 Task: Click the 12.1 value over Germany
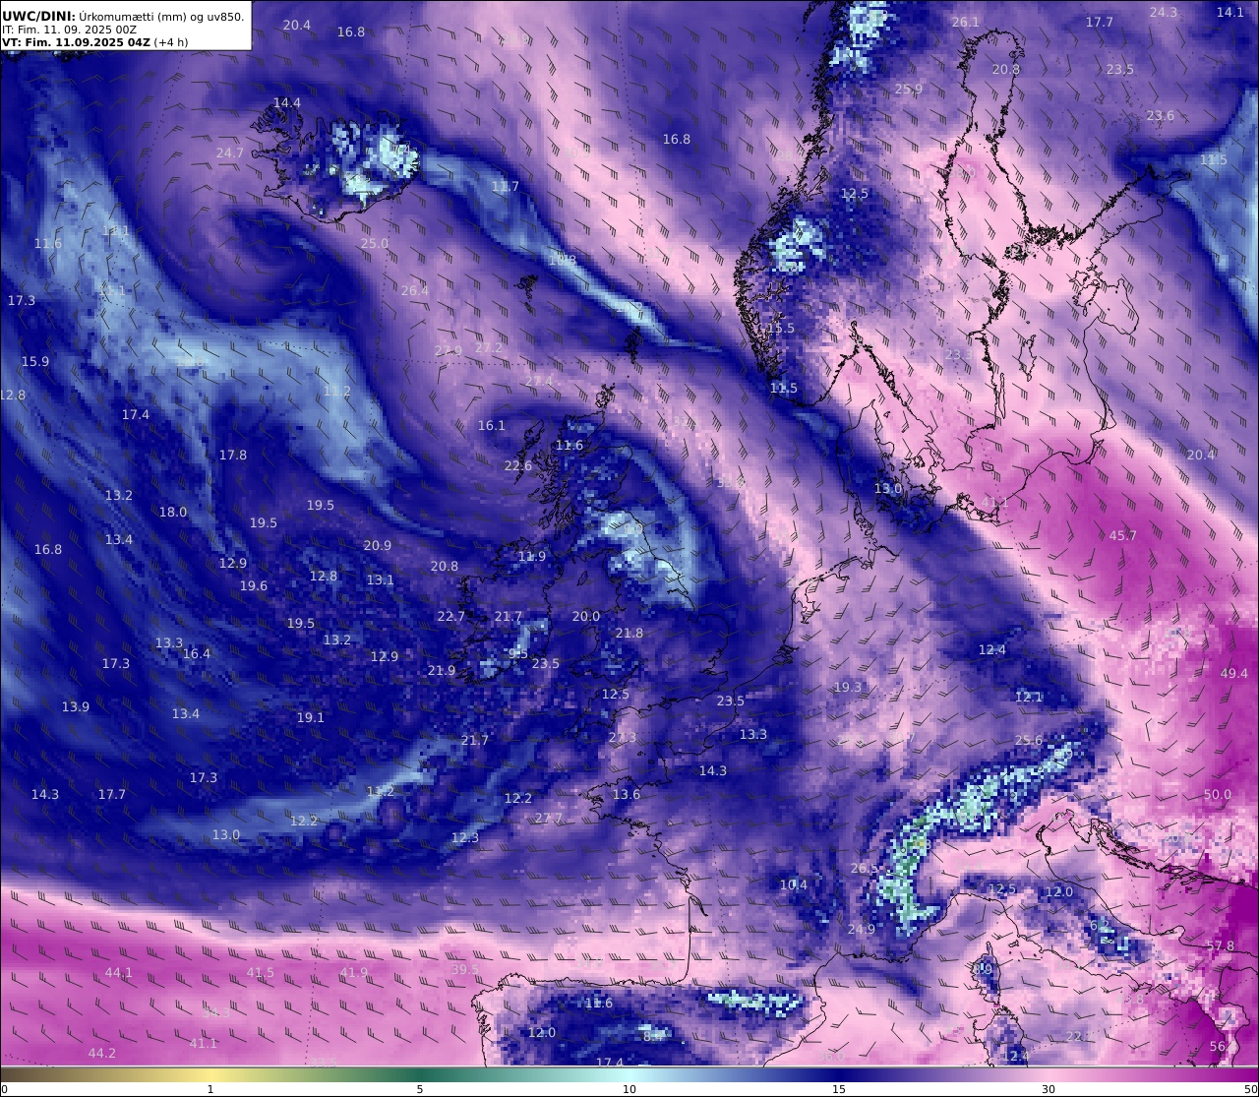click(x=1029, y=697)
